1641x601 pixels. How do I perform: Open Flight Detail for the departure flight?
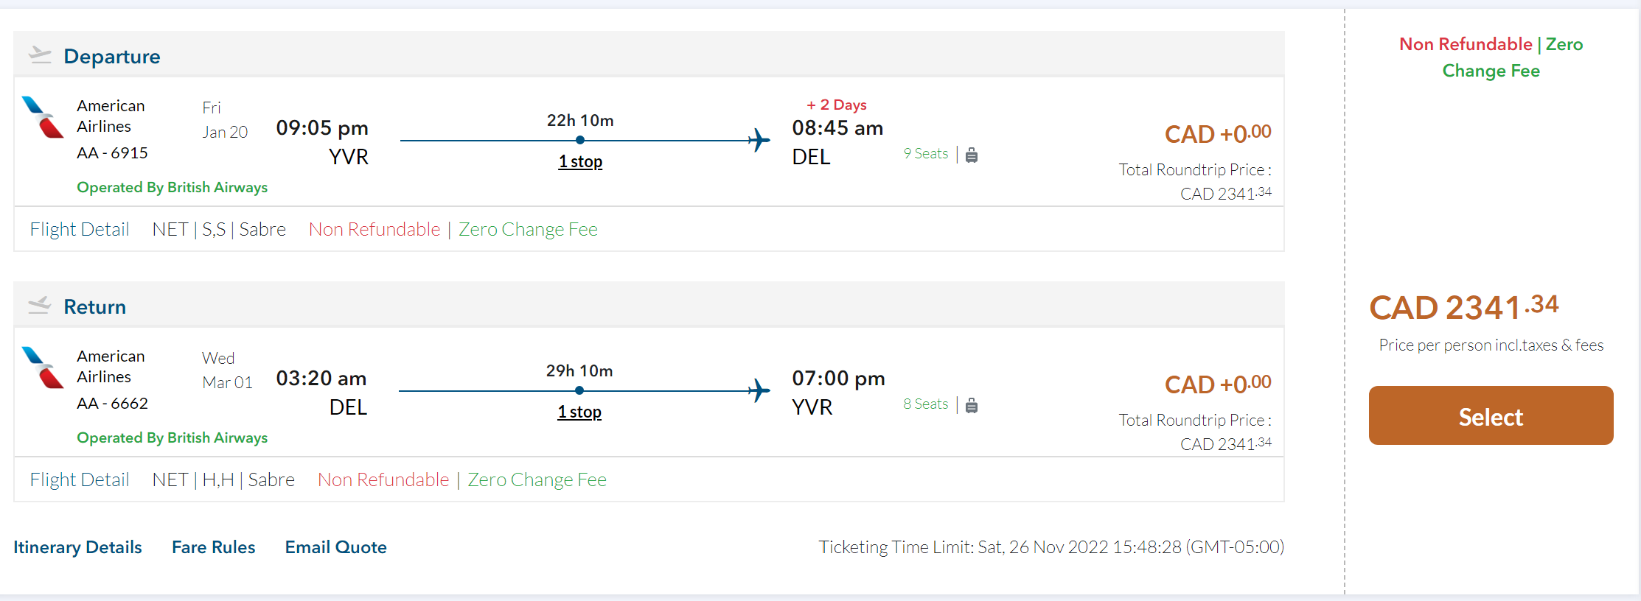(x=80, y=229)
